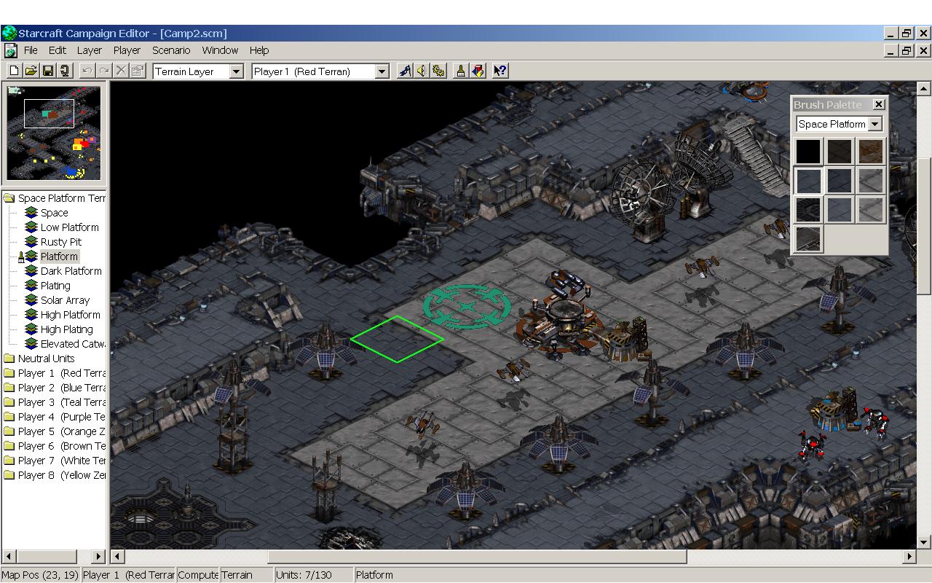This screenshot has width=932, height=583.
Task: Select the Elevated Catwalk terrain tree item
Action: tap(73, 344)
